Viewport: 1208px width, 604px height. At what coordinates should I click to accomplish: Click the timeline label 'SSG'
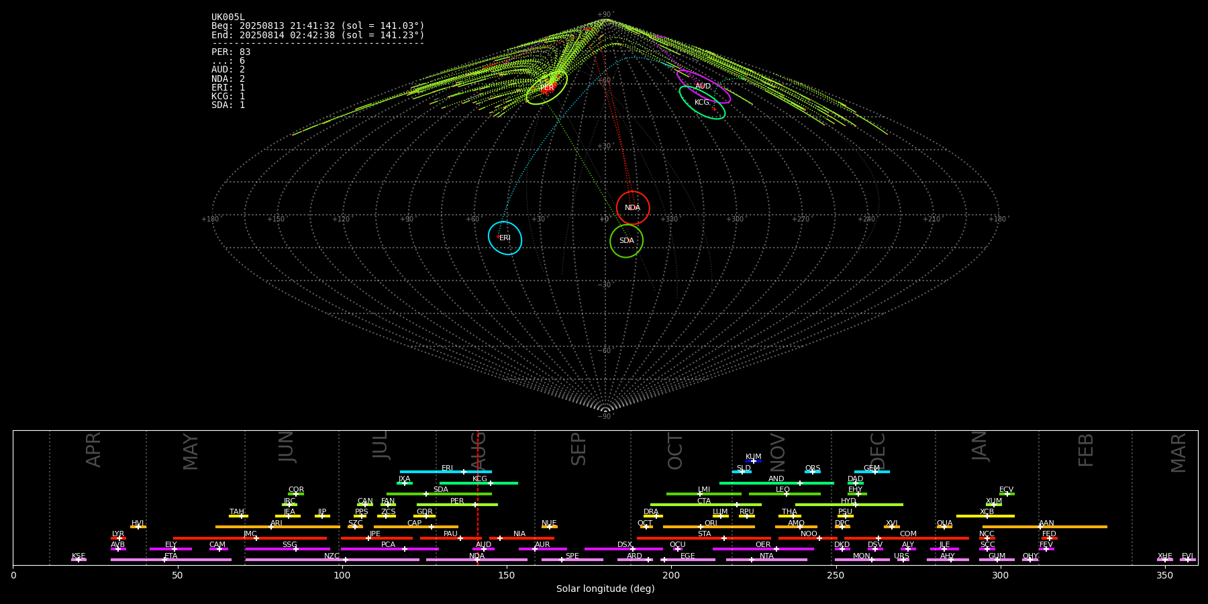[x=289, y=545]
